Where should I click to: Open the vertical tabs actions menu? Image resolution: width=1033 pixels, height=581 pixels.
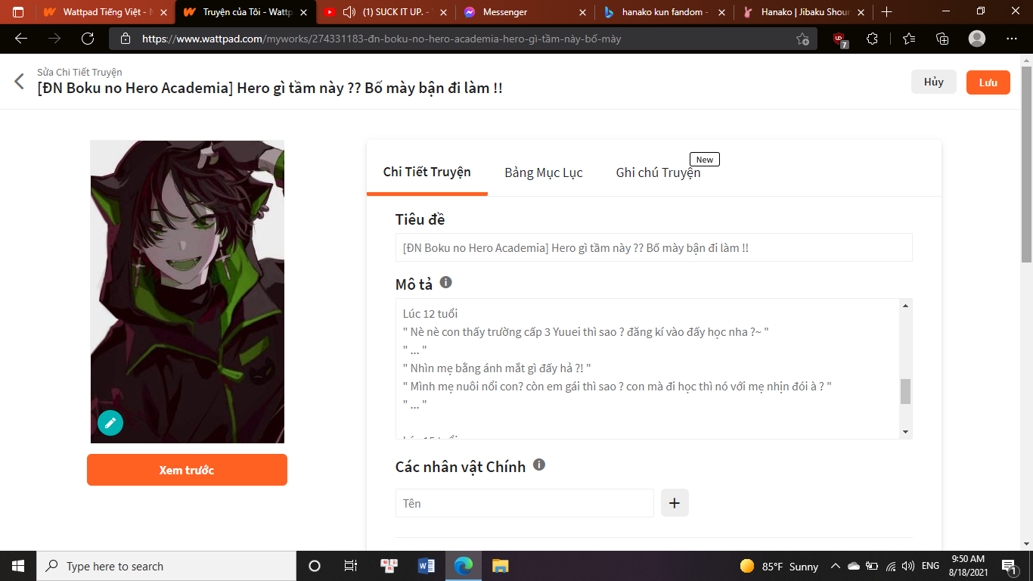[x=18, y=12]
